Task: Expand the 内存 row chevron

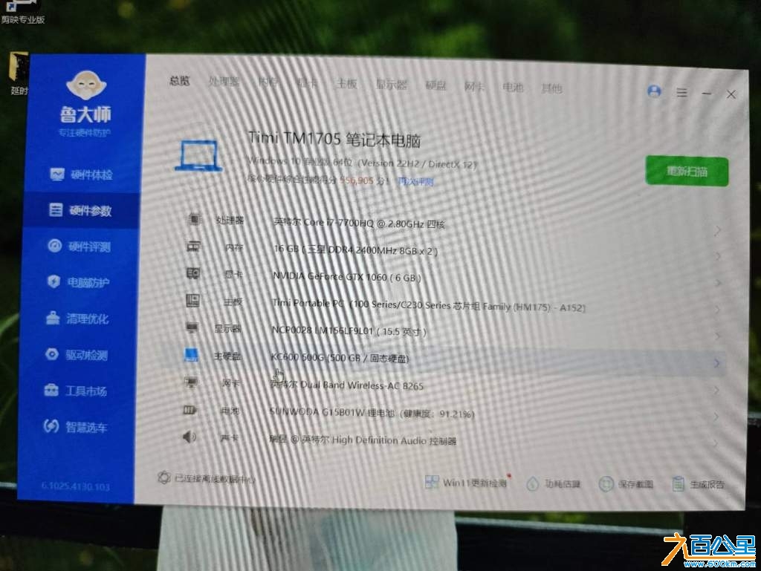Action: click(x=717, y=257)
